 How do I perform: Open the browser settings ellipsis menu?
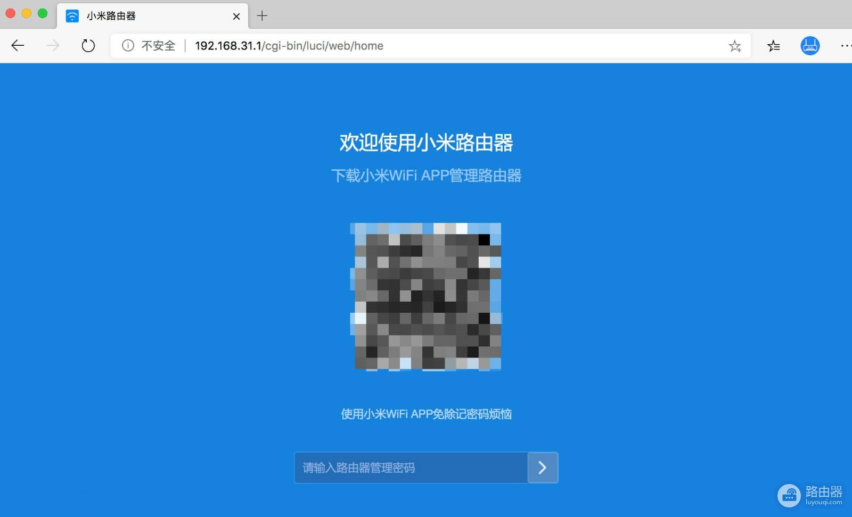click(x=846, y=46)
